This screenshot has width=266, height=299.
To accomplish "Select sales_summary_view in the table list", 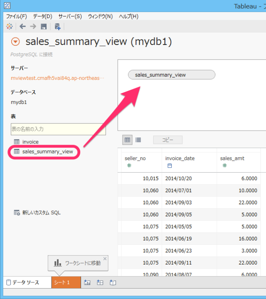I will point(48,152).
